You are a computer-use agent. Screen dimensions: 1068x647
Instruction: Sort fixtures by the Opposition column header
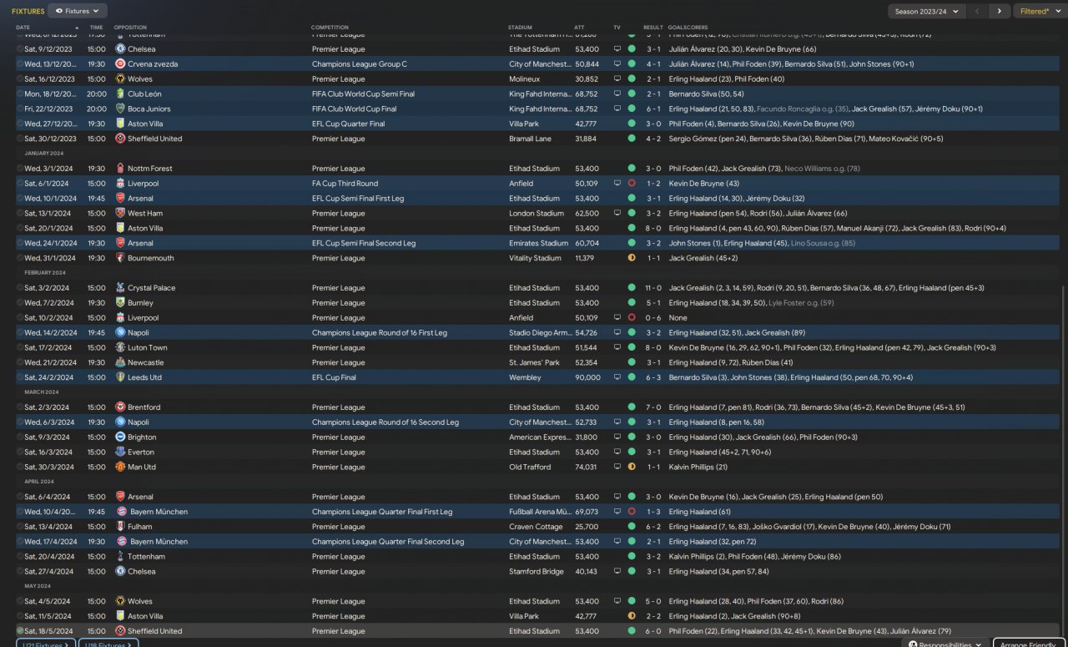[x=130, y=28]
